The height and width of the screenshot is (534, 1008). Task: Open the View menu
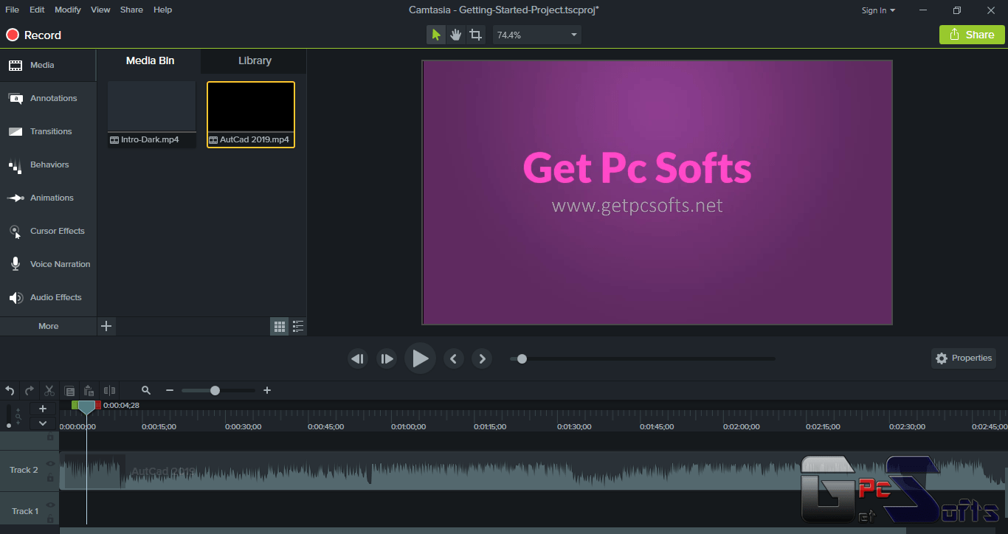(100, 10)
